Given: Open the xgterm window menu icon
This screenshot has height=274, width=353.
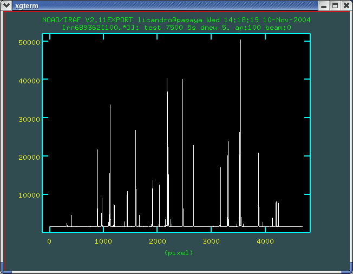Looking at the screenshot, I should click(6, 6).
